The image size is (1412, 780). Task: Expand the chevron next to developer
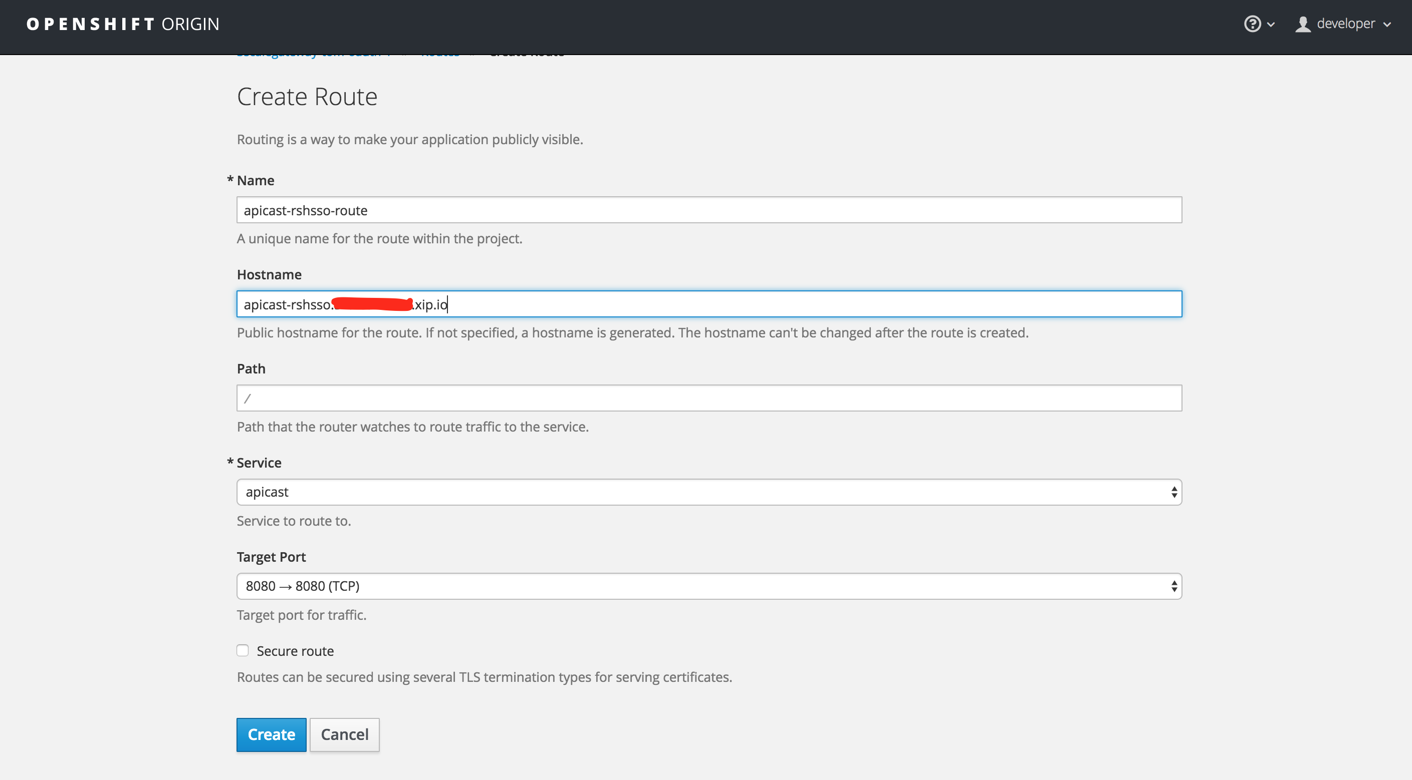point(1387,25)
